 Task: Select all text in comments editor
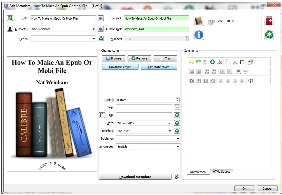(x=205, y=62)
